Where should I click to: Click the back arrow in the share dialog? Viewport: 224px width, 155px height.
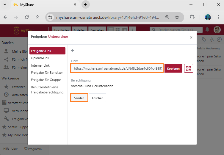click(73, 51)
